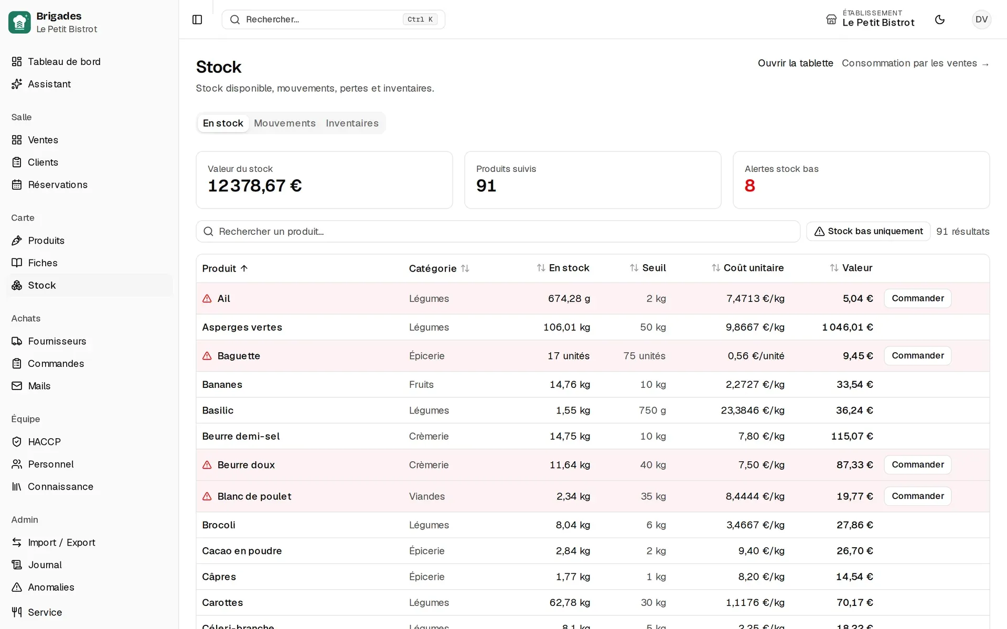Image resolution: width=1007 pixels, height=629 pixels.
Task: Open Import / Export page
Action: [x=89, y=543]
